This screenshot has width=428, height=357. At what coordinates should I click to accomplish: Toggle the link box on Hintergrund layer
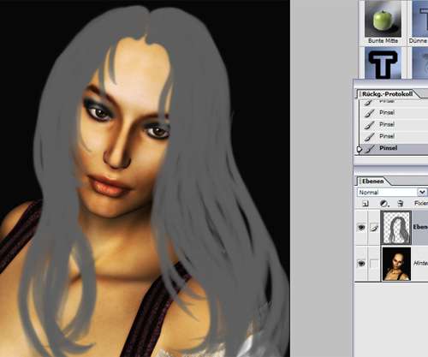(374, 264)
